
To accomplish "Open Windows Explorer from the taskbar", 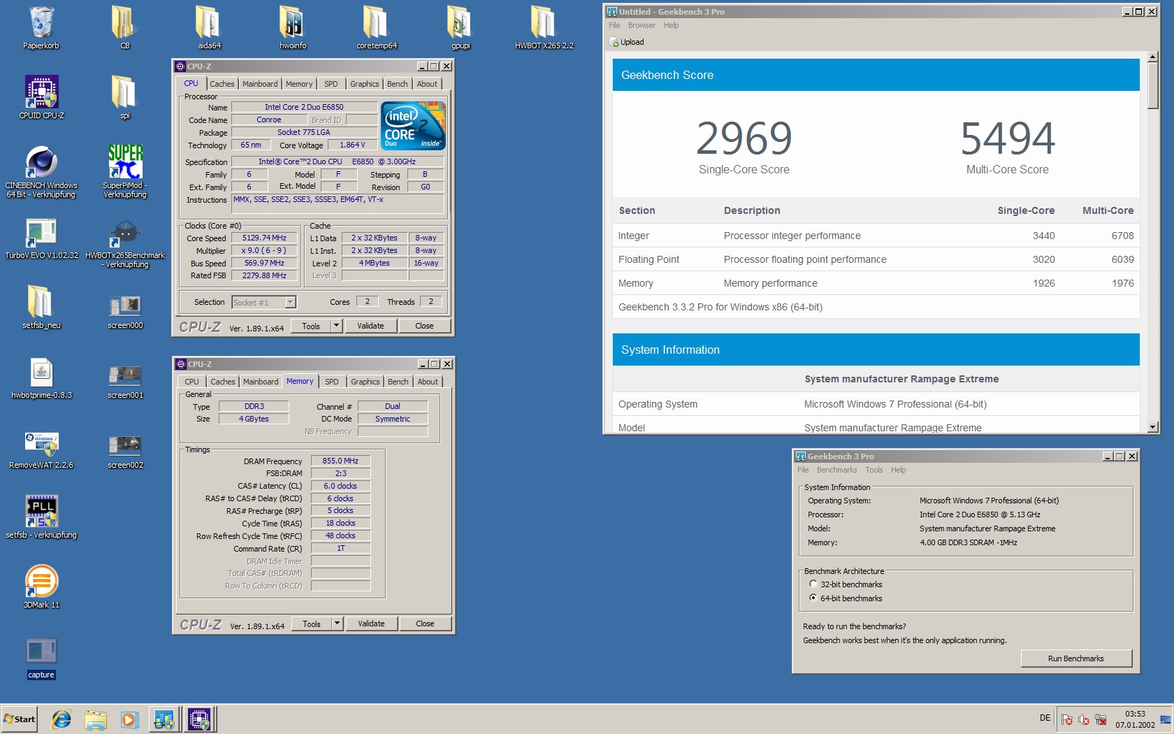I will coord(96,719).
